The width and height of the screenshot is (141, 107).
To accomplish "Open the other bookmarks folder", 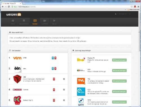I will coord(133,10).
